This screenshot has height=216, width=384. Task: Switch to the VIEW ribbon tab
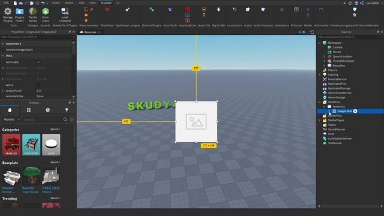click(92, 3)
